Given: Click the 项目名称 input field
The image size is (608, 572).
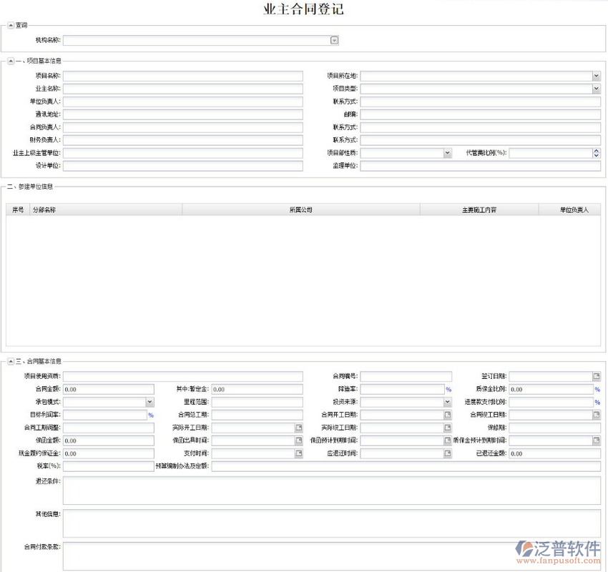Looking at the screenshot, I should tap(183, 76).
